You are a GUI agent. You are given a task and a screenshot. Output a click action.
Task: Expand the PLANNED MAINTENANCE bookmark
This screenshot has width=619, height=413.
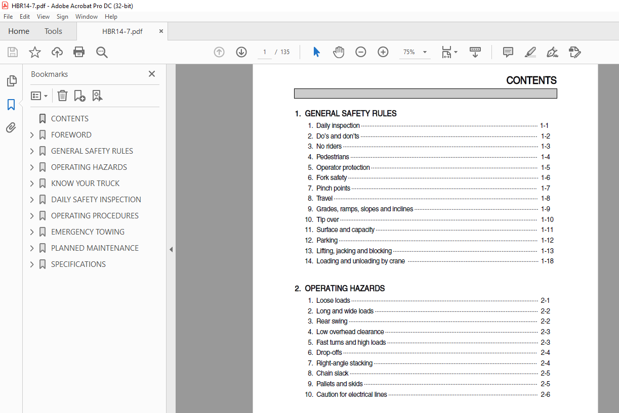coord(32,248)
